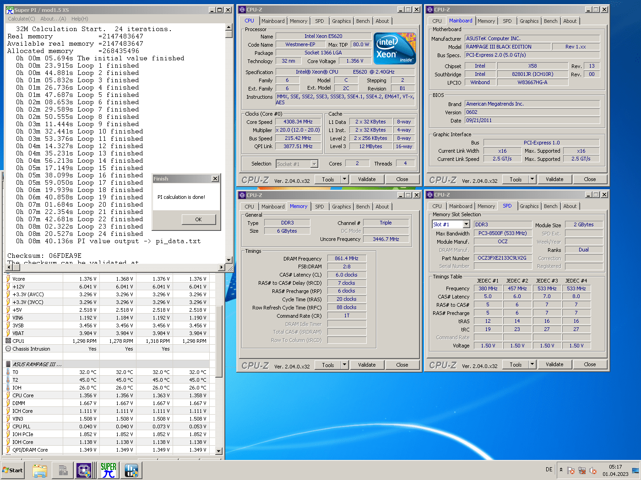Click title icon of CPU-Z SPD window

[x=430, y=195]
